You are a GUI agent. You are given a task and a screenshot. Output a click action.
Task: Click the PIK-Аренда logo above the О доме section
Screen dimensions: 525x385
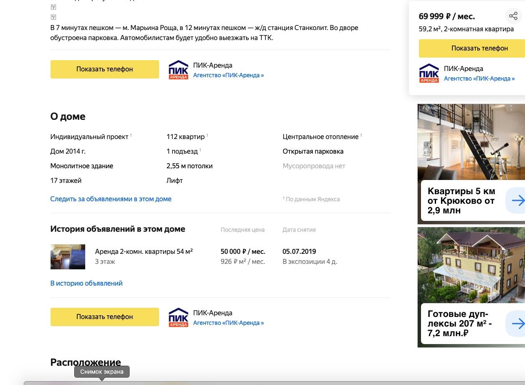coord(178,70)
